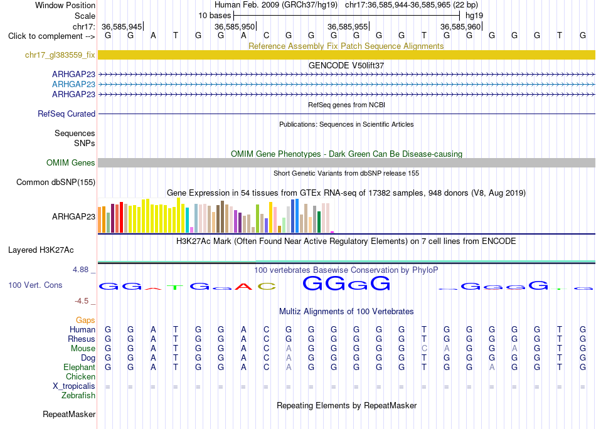The image size is (596, 429).
Task: Select the "Chicken" alignment row label
Action: tap(80, 376)
